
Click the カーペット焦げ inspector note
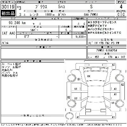click(11, 64)
